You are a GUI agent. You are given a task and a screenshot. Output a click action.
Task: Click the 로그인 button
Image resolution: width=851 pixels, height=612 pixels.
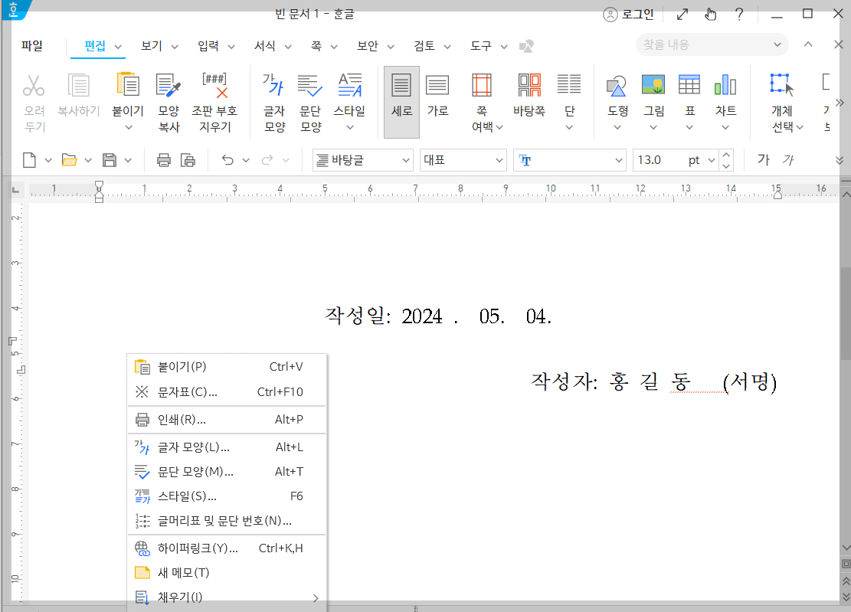(628, 14)
